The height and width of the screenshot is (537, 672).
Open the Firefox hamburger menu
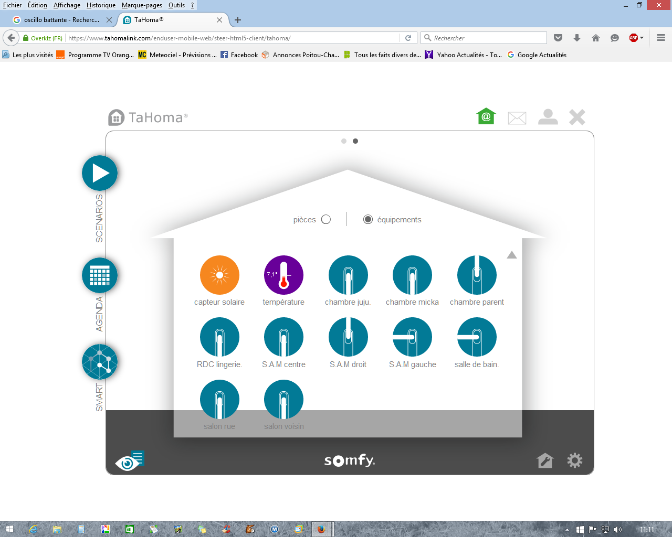pos(661,38)
